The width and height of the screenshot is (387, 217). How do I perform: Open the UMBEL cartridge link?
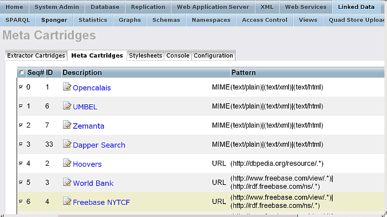(85, 107)
